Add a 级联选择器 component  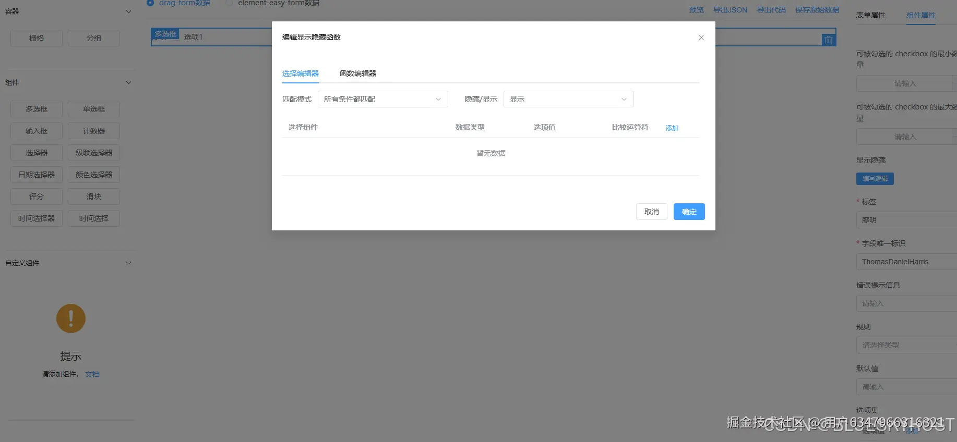[94, 153]
